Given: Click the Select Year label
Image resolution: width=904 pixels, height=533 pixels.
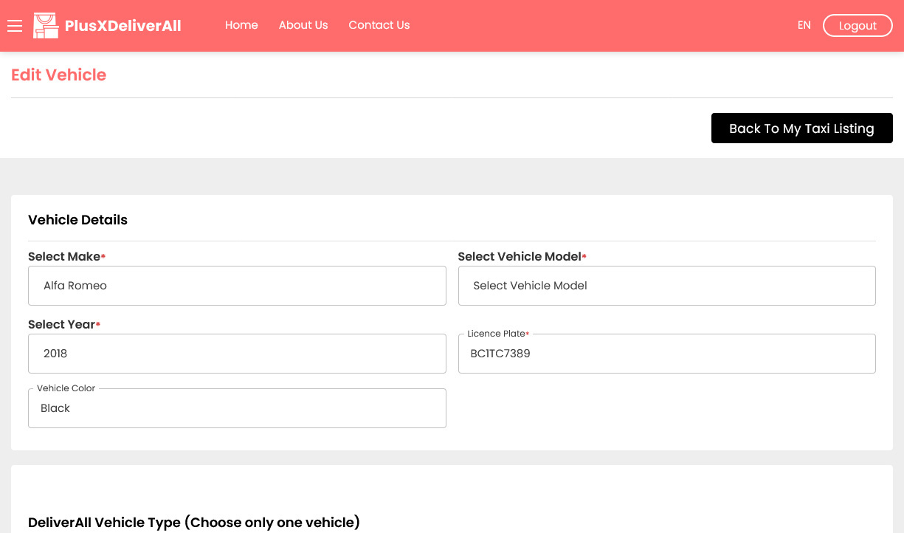Looking at the screenshot, I should click(63, 325).
